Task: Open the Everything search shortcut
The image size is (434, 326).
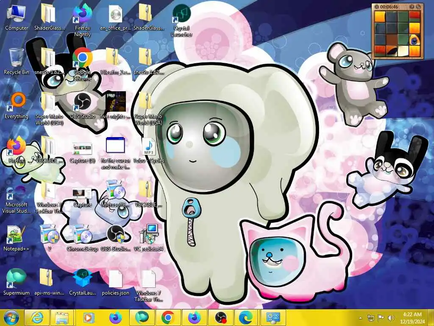Action: coord(17,106)
